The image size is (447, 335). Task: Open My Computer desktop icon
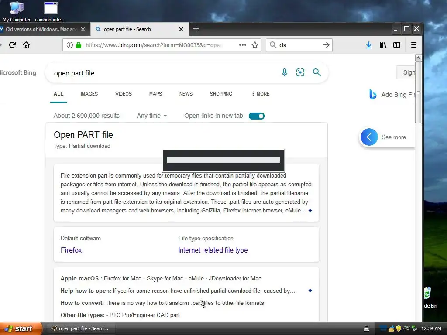(x=17, y=11)
